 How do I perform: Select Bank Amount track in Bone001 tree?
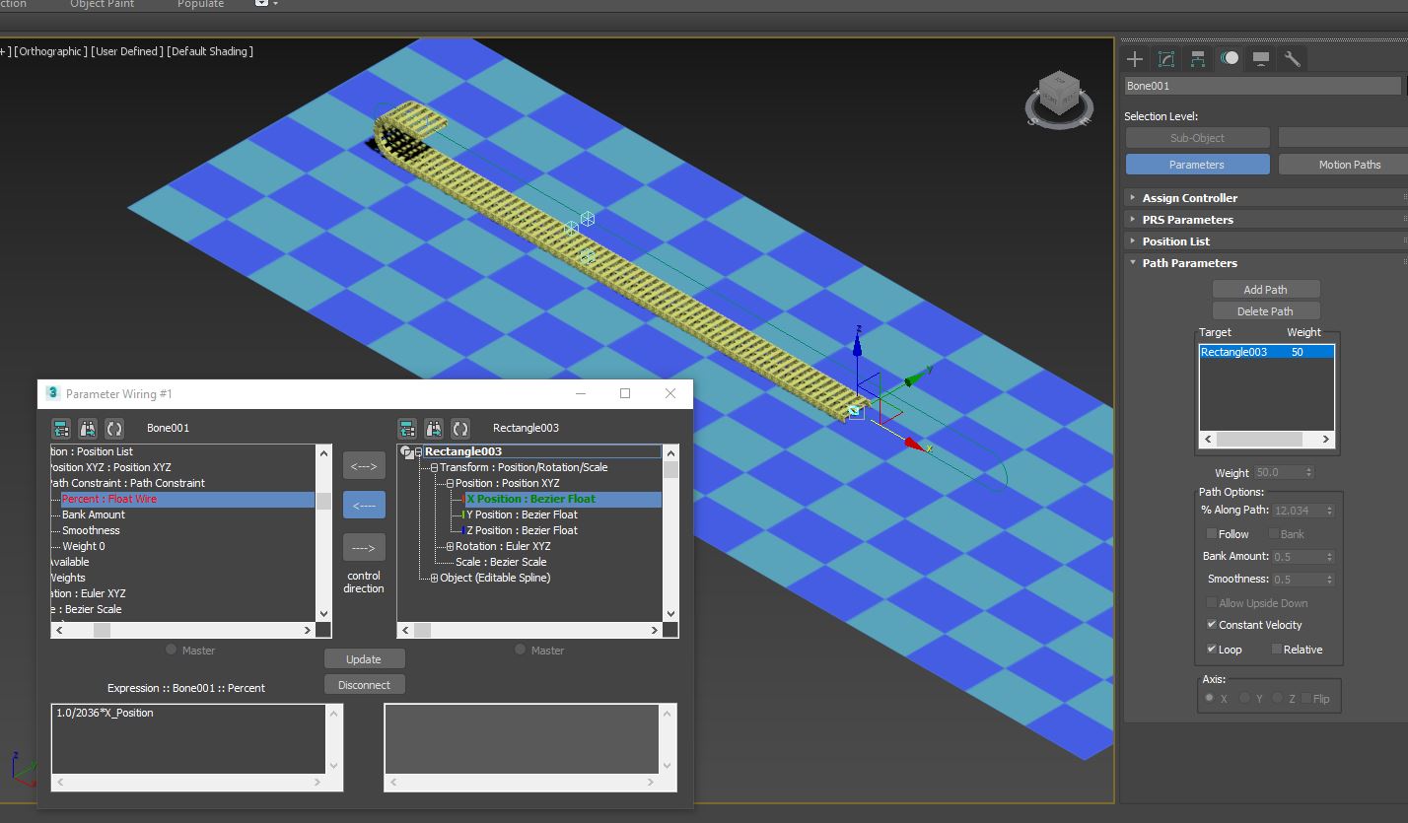point(94,515)
